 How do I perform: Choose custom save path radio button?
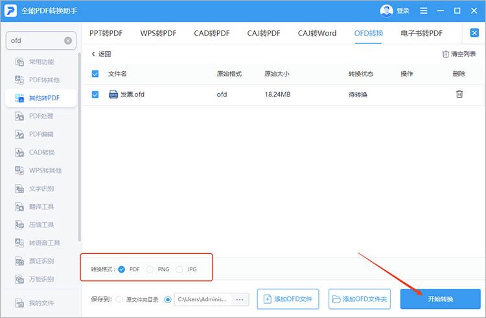[x=168, y=299]
